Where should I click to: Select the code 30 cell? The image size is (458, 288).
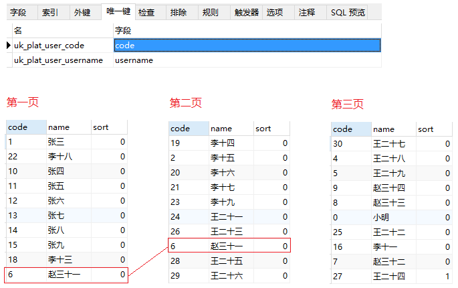pos(351,144)
